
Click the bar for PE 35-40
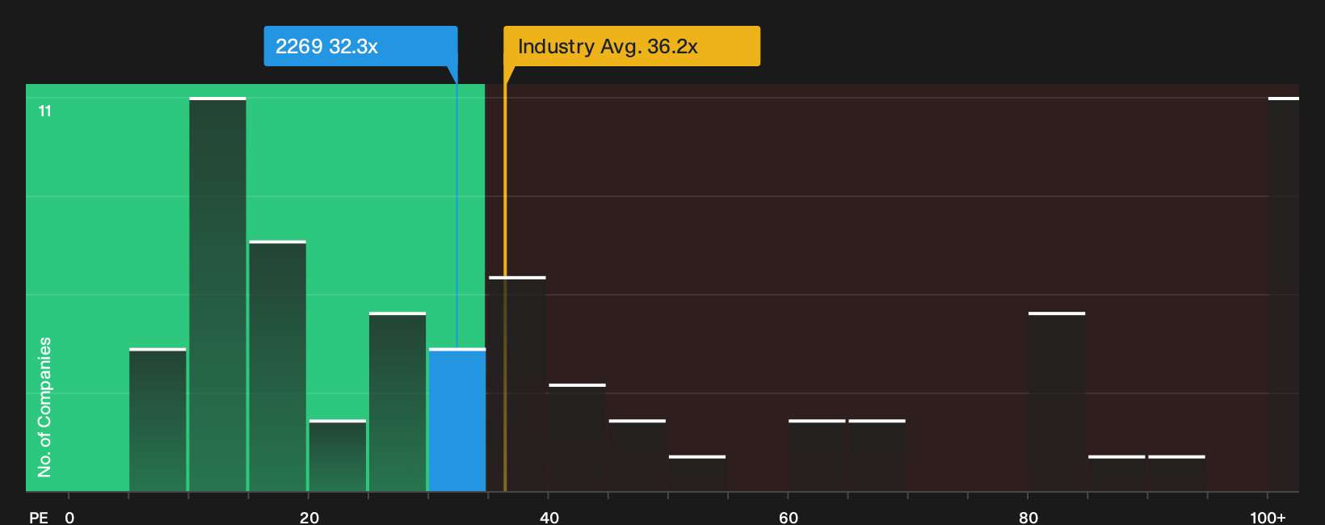coord(517,384)
